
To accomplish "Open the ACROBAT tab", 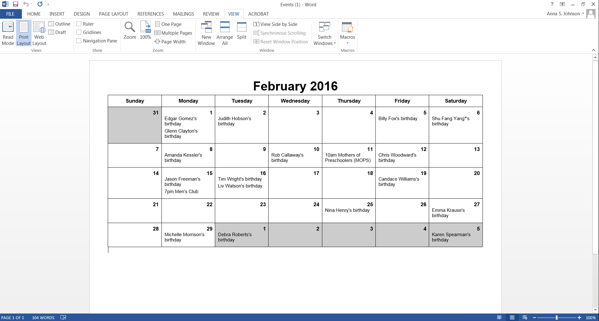I will pos(259,14).
